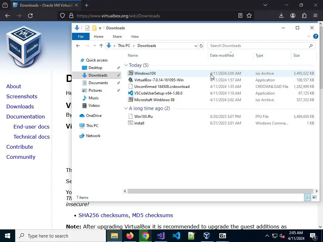The width and height of the screenshot is (323, 242).
Task: Go back in Firefox browser
Action: tap(8, 16)
